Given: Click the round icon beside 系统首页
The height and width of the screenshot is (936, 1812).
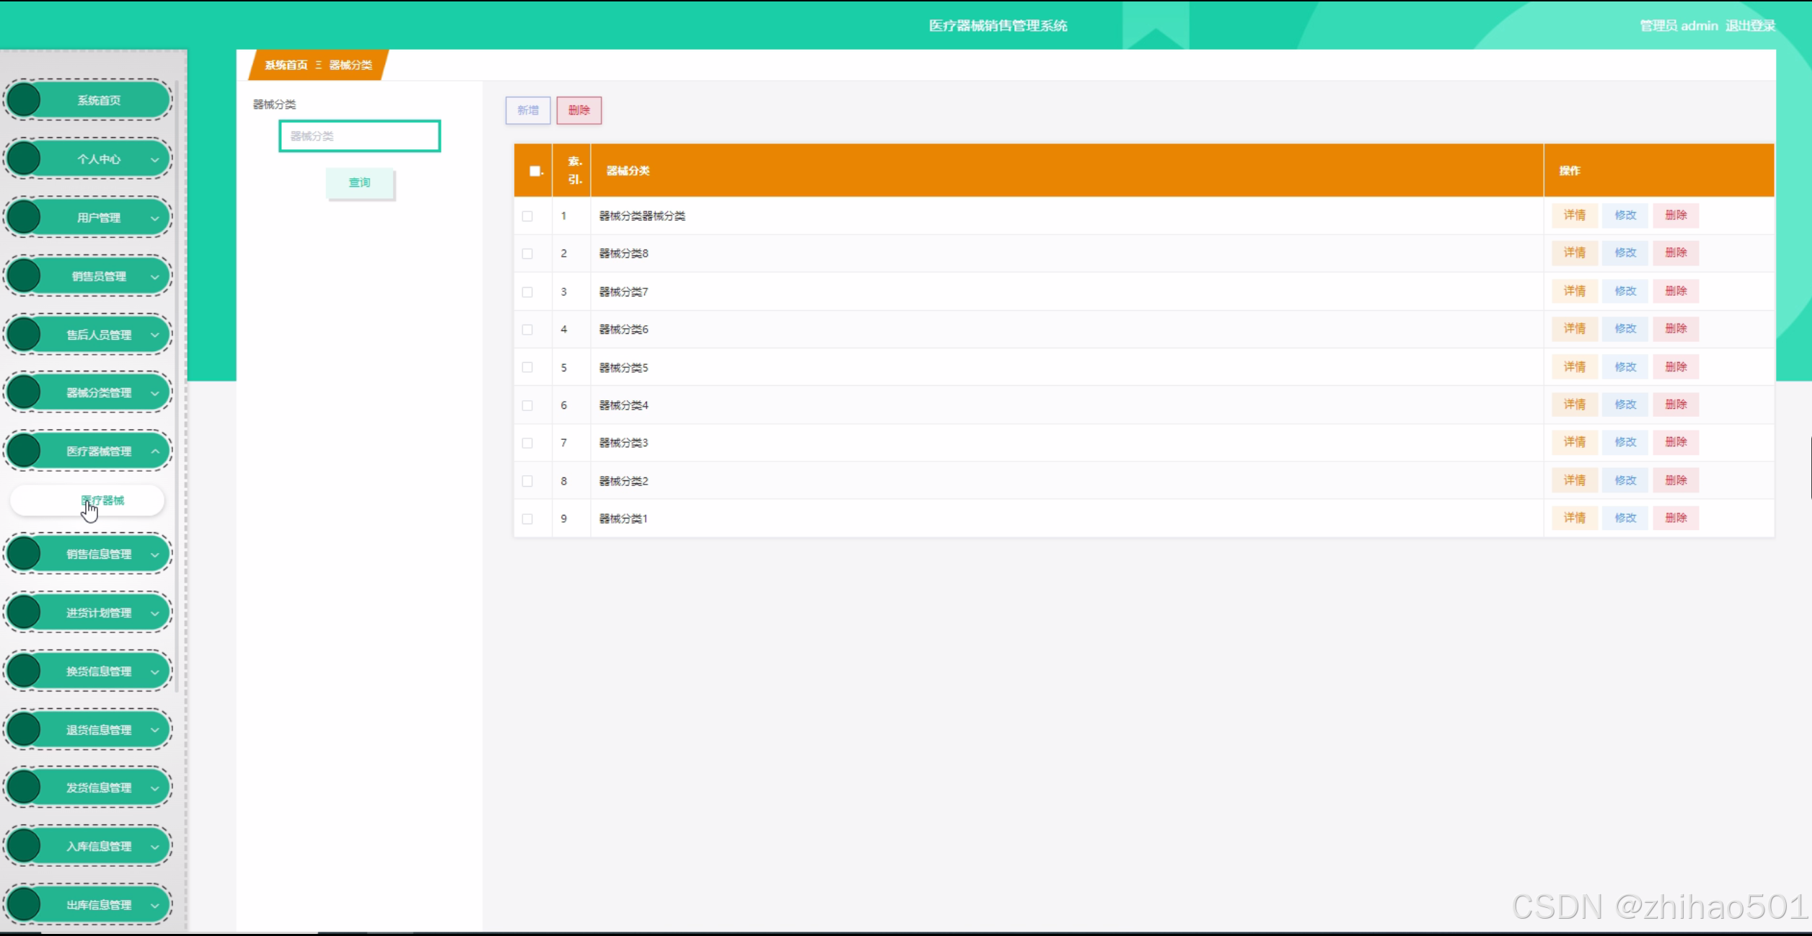Looking at the screenshot, I should click(25, 100).
